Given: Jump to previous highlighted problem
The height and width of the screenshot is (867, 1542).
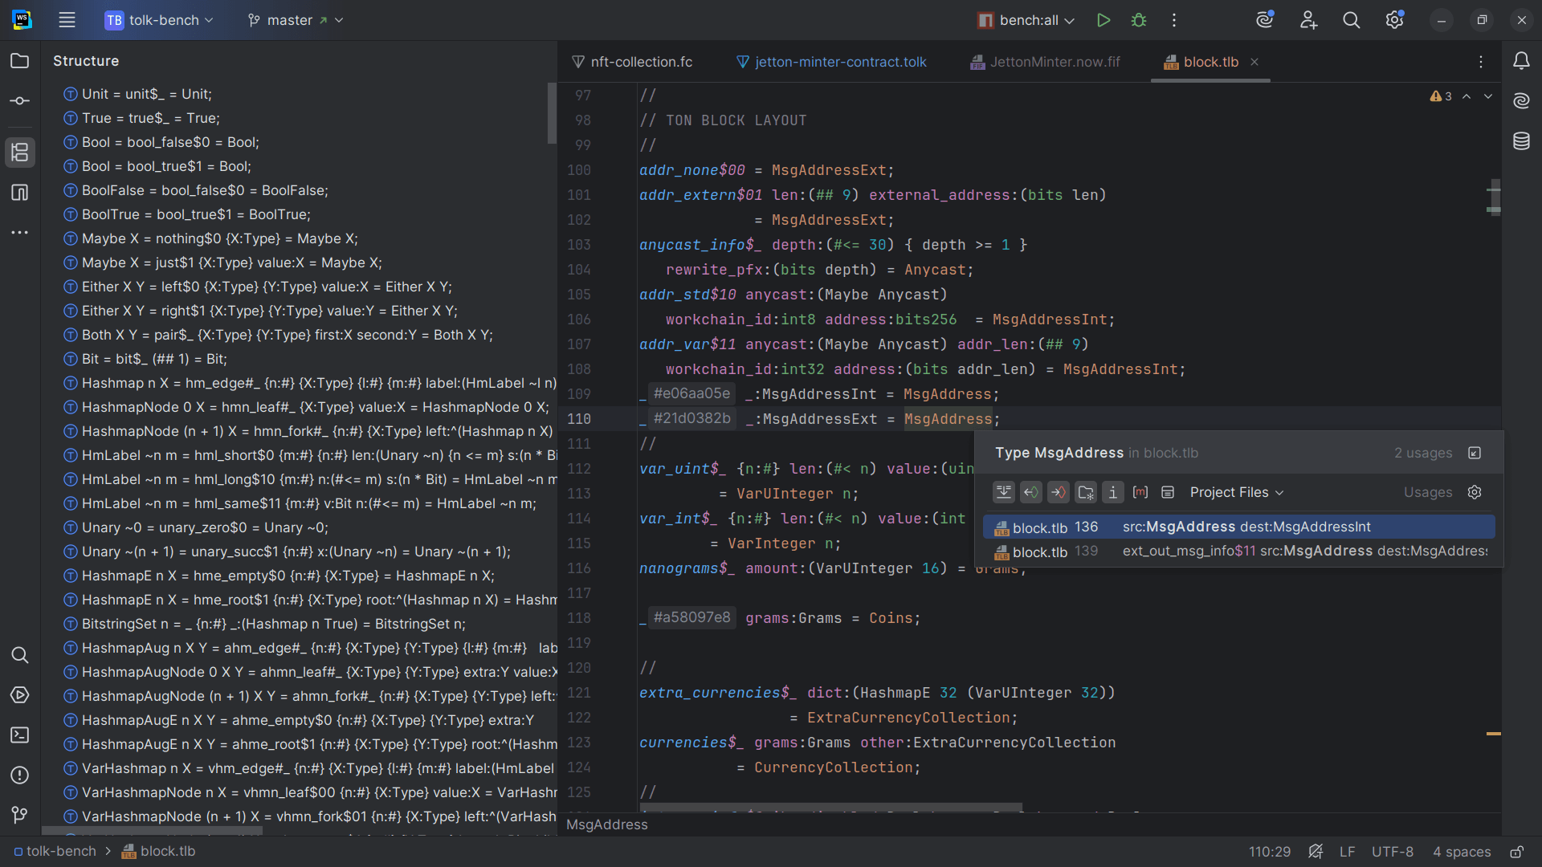Looking at the screenshot, I should [x=1467, y=96].
